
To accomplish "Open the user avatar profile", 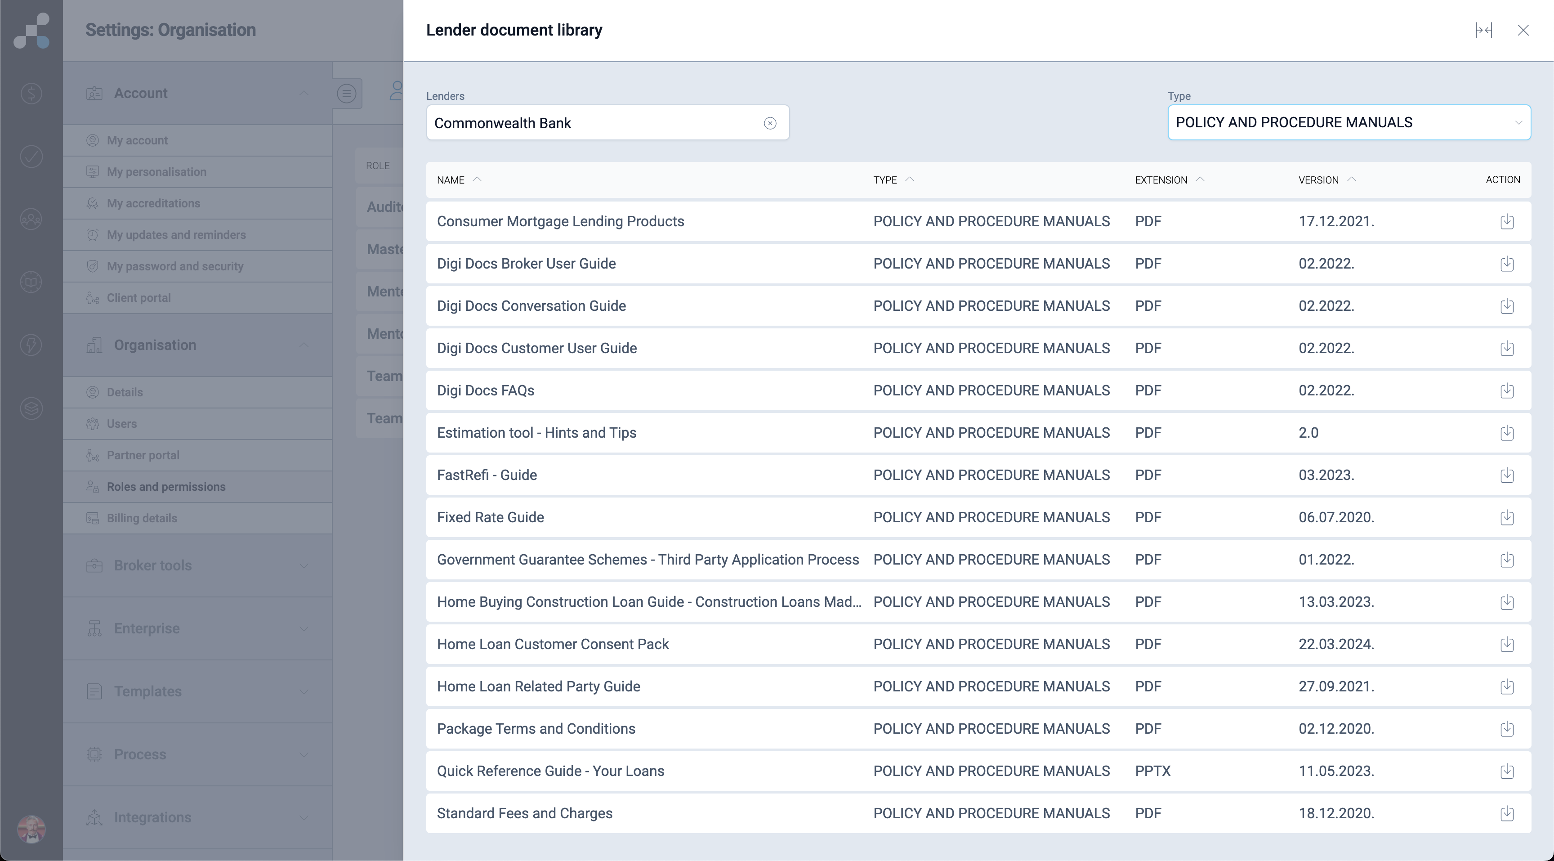I will [x=31, y=829].
